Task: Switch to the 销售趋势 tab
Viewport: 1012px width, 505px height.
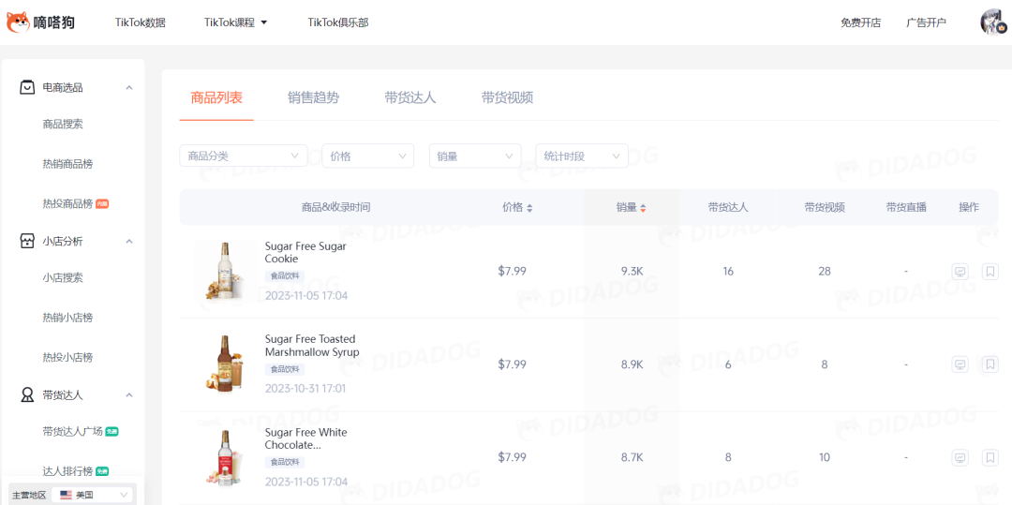Action: 313,97
